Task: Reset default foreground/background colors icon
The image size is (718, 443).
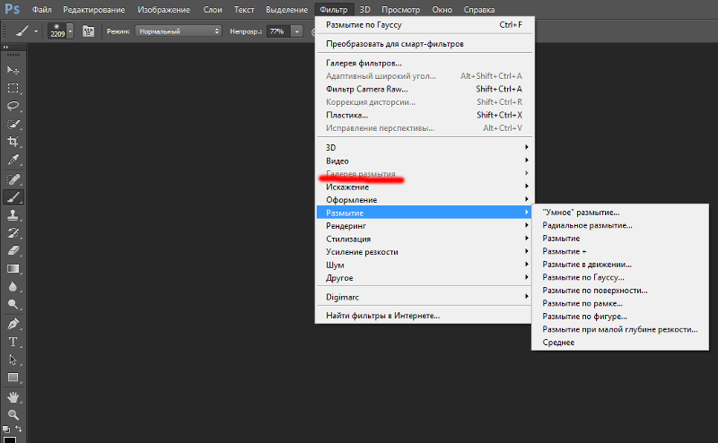Action: click(x=6, y=430)
